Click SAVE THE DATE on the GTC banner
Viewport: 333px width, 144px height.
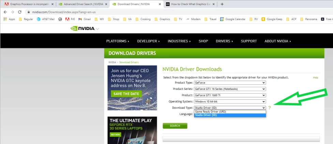126,94
